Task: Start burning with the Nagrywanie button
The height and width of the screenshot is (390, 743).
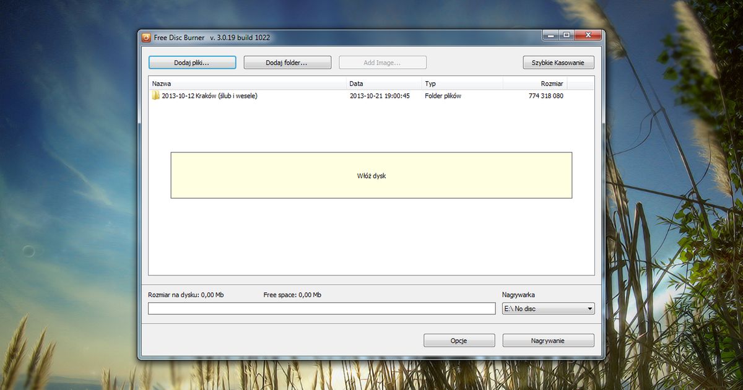Action: tap(547, 340)
